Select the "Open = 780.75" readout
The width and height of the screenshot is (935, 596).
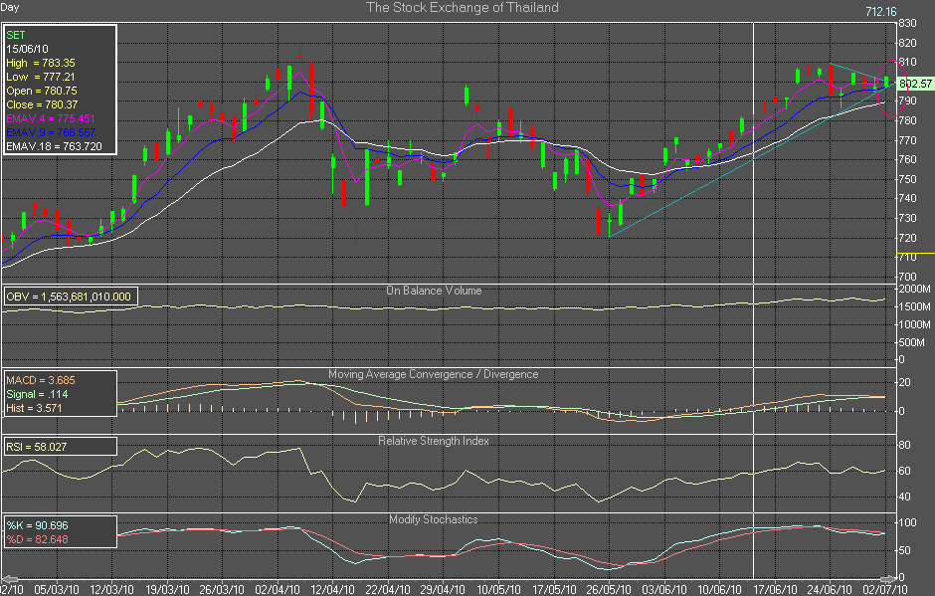pyautogui.click(x=42, y=91)
